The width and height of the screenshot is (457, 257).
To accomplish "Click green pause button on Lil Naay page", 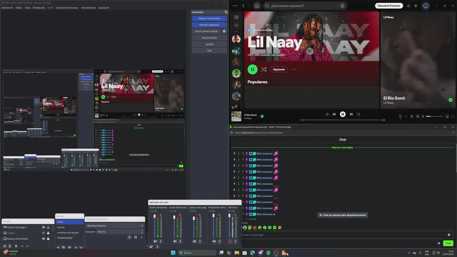I will [252, 69].
